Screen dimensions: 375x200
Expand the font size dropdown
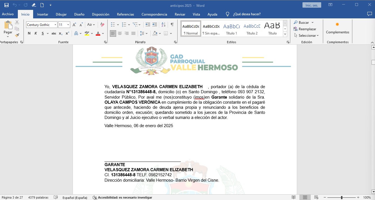[x=68, y=25]
